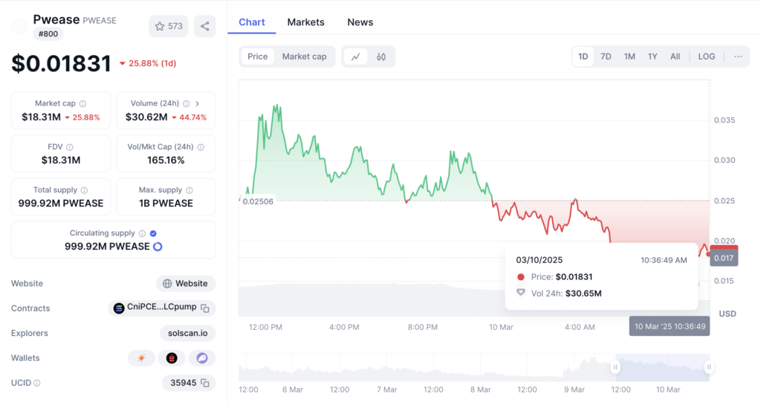Select Market cap chart mode
Image resolution: width=761 pixels, height=405 pixels.
tap(304, 56)
